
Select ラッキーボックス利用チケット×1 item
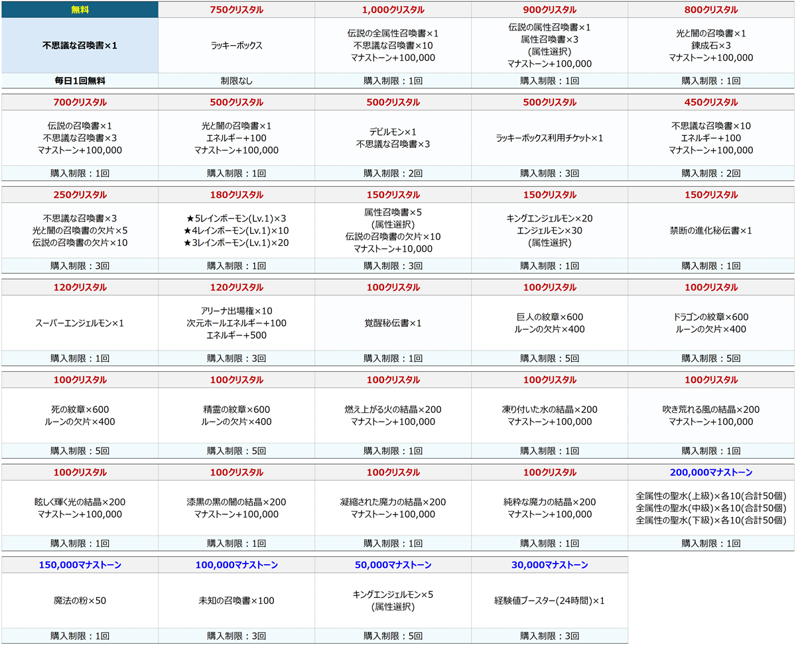click(549, 138)
